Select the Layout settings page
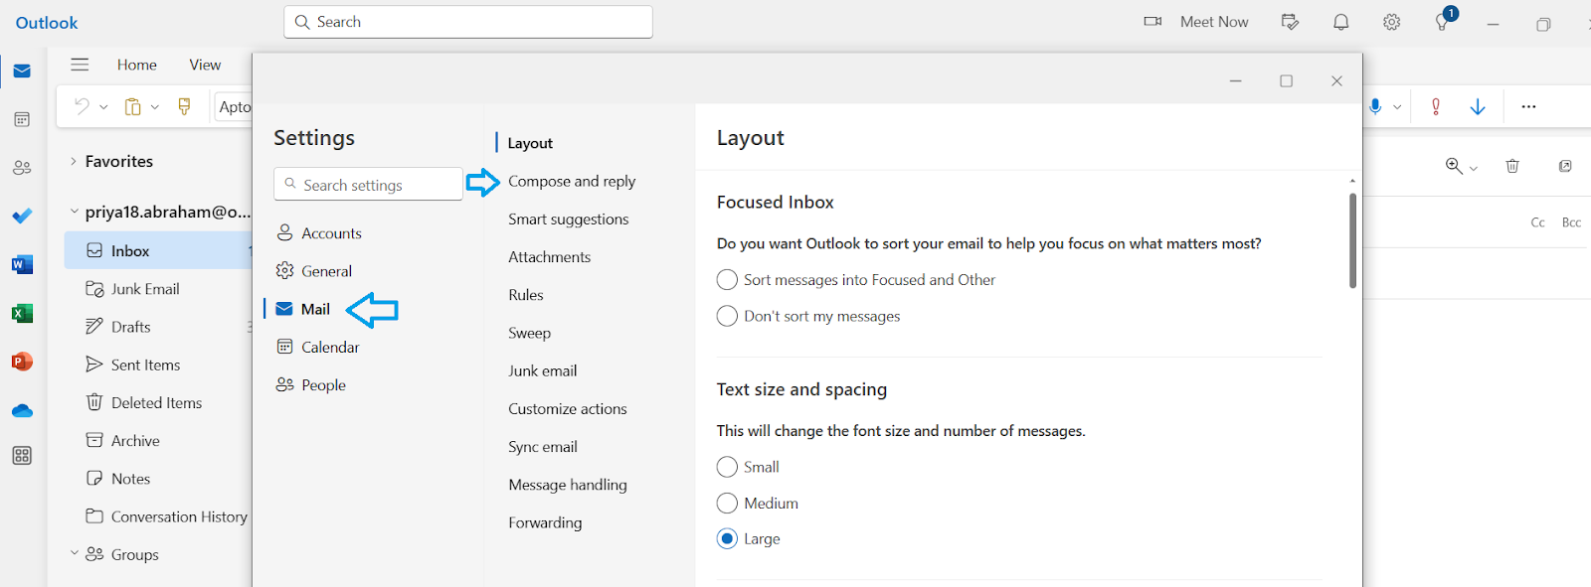 coord(530,143)
